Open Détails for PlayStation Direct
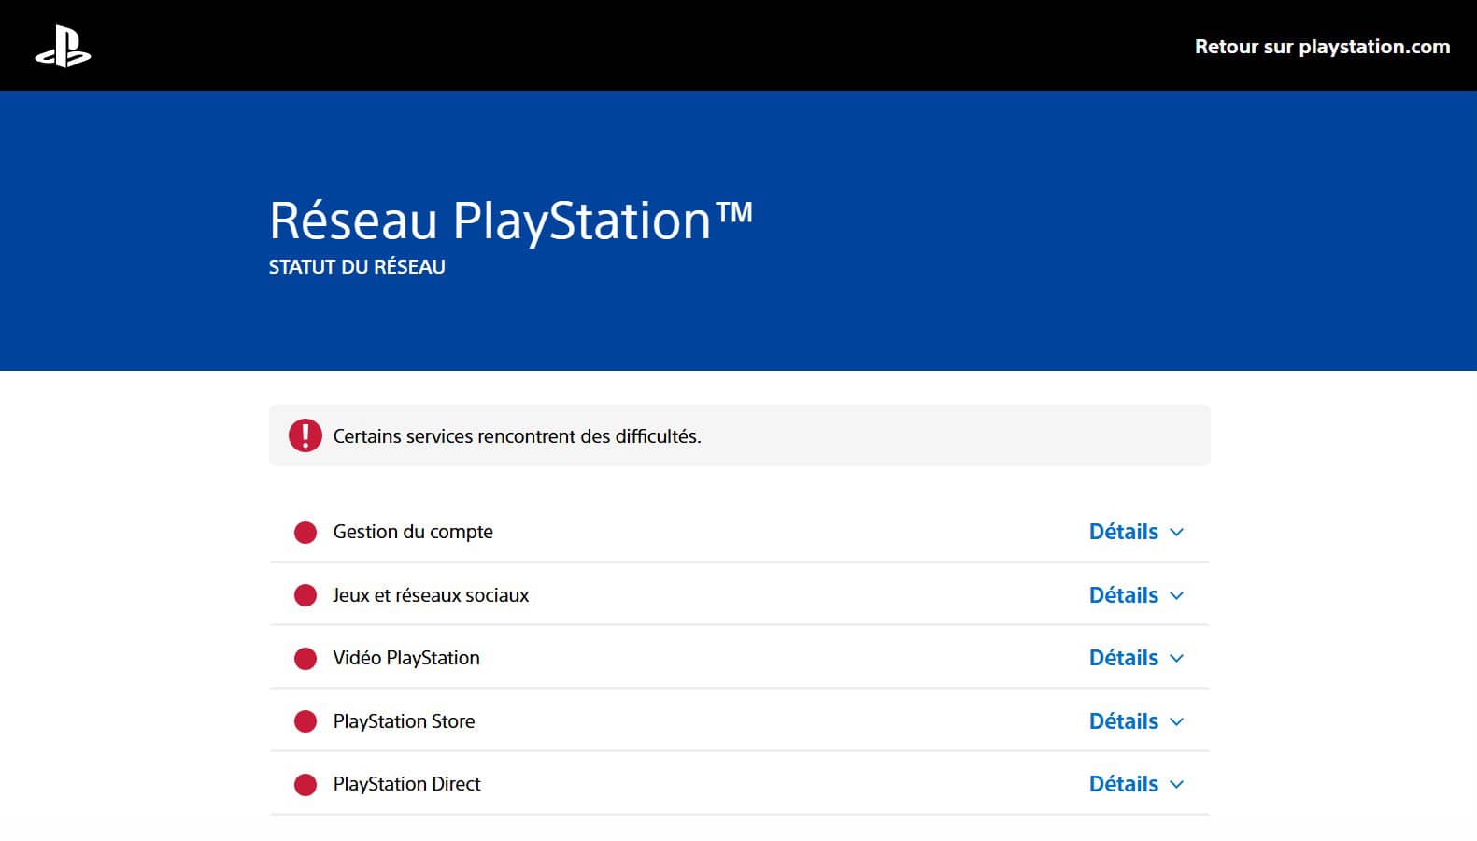This screenshot has width=1477, height=841. pos(1123,784)
